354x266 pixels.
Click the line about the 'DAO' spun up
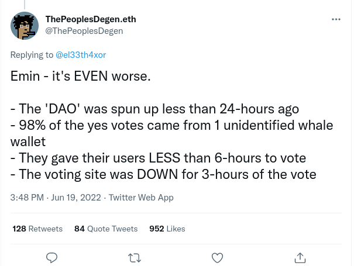155,109
